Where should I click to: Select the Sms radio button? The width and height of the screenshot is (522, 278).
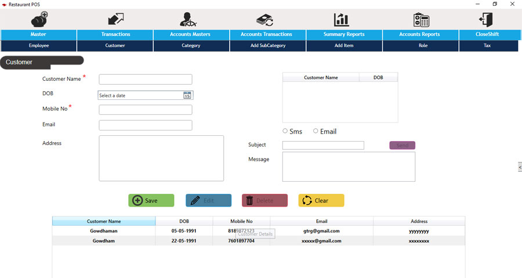(285, 131)
